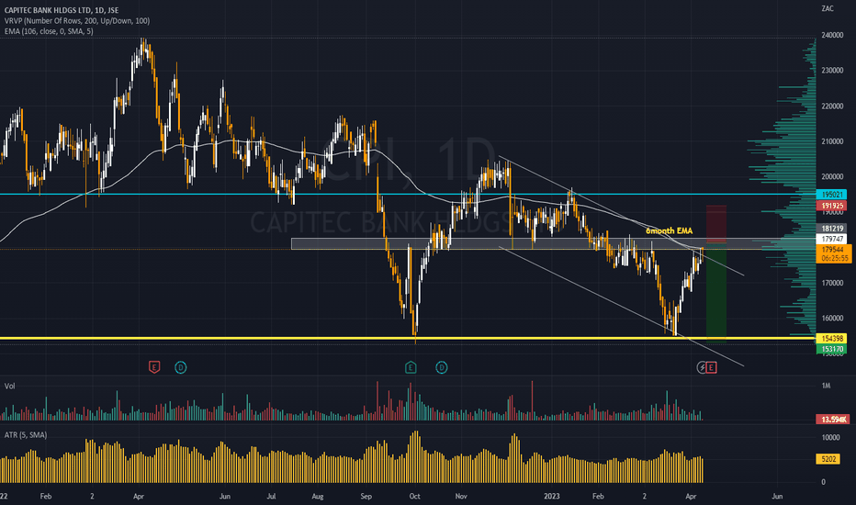Click the Sep time axis label
This screenshot has height=505, width=856.
point(366,496)
